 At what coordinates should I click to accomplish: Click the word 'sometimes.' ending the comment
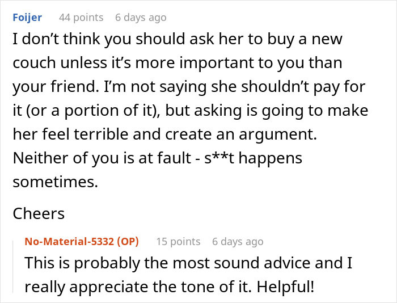coord(53,182)
